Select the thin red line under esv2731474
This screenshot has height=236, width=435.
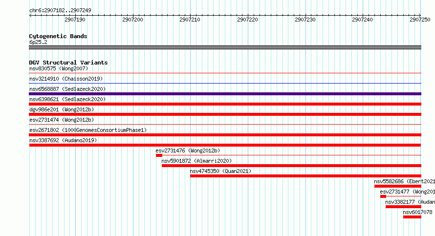(x=225, y=124)
